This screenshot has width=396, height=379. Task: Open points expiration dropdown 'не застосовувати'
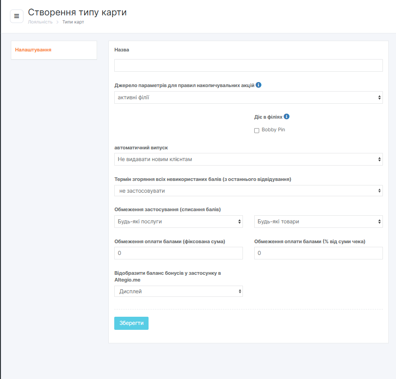tap(248, 191)
